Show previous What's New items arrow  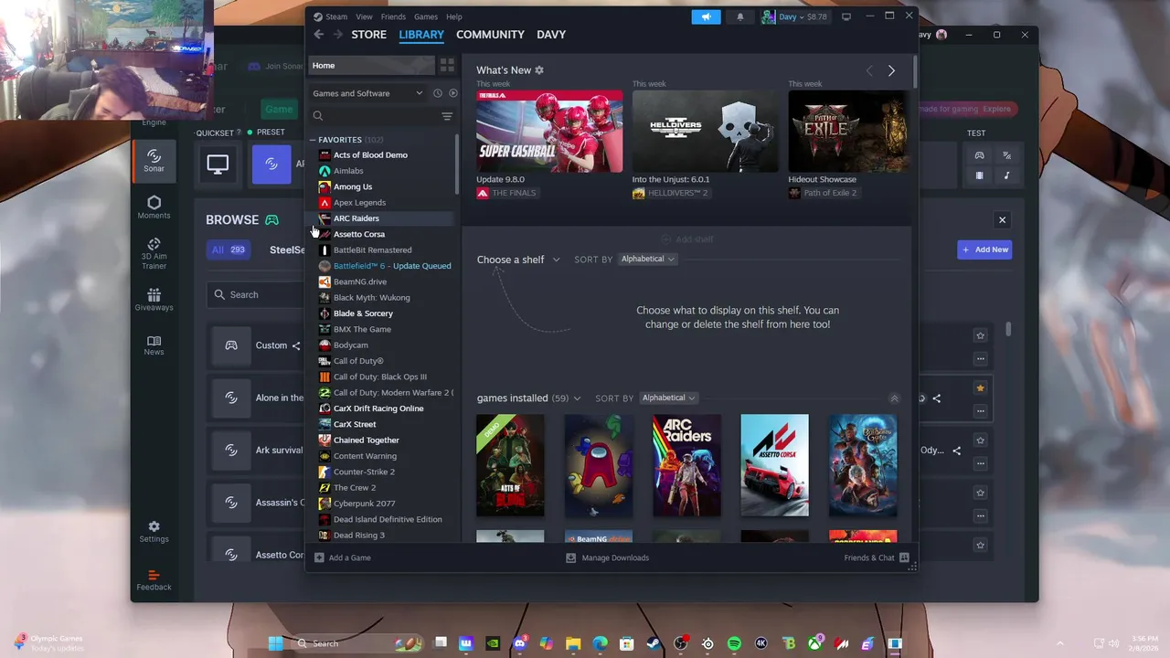869,70
